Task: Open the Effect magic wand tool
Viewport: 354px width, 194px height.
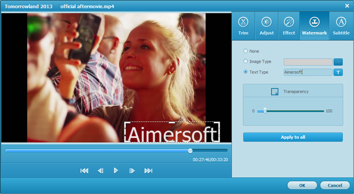Action: [x=289, y=26]
